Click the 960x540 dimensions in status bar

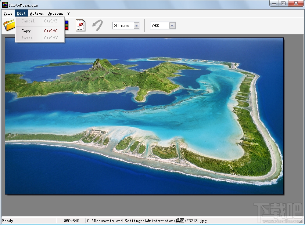pos(72,221)
